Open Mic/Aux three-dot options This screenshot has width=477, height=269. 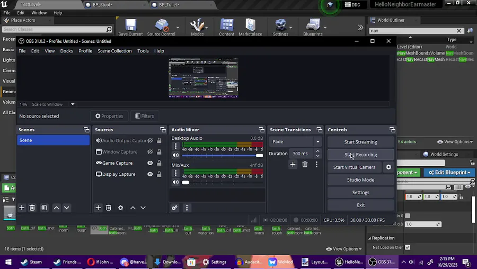coord(175,173)
